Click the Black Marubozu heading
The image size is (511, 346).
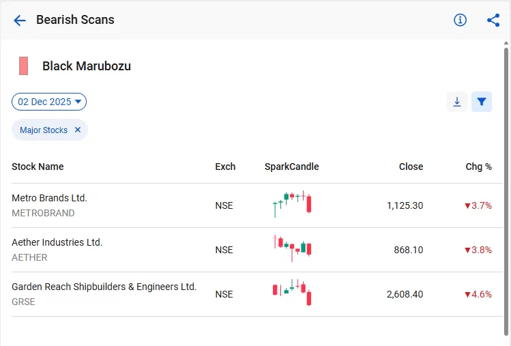87,66
